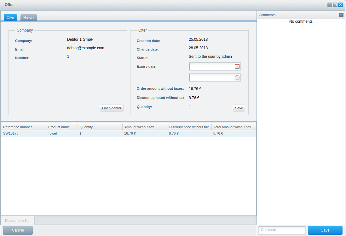The image size is (346, 236).
Task: Click the expiry time input field
Action: coord(211,77)
